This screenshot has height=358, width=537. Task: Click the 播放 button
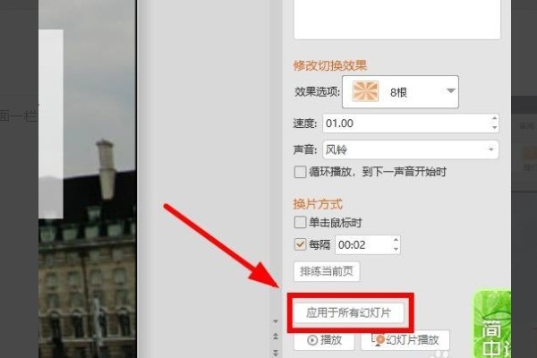point(324,340)
